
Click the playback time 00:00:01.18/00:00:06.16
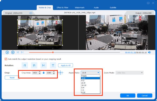coord(136,53)
